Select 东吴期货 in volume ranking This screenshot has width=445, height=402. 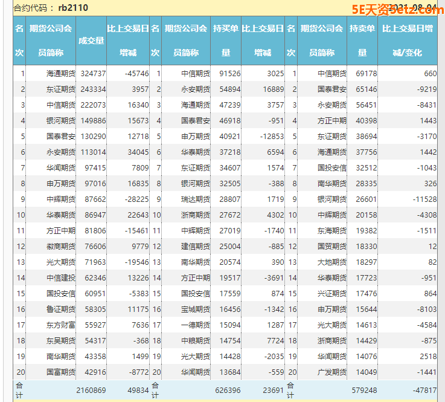point(61,341)
